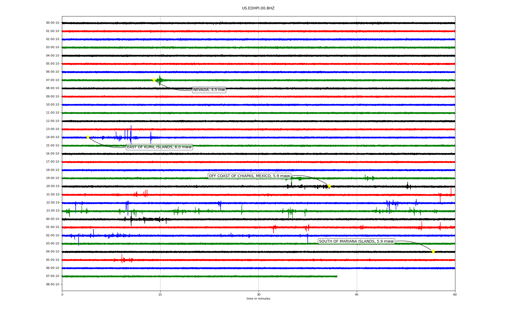The image size is (517, 323).
Task: Click the 18:00:10 row label
Action: coord(53,170)
